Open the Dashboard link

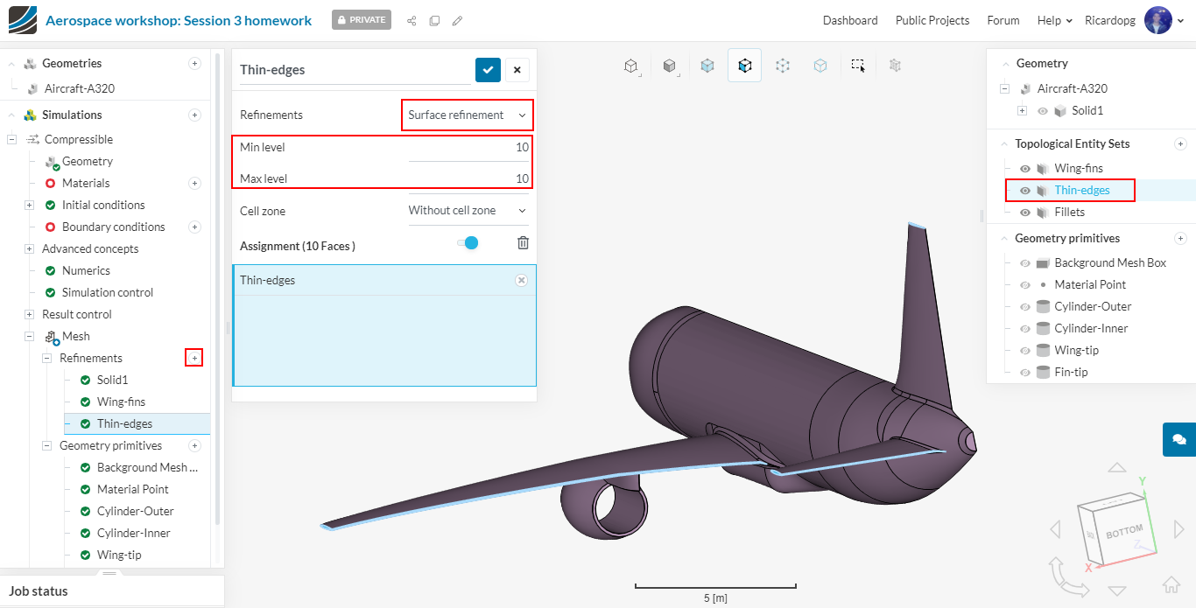(849, 20)
